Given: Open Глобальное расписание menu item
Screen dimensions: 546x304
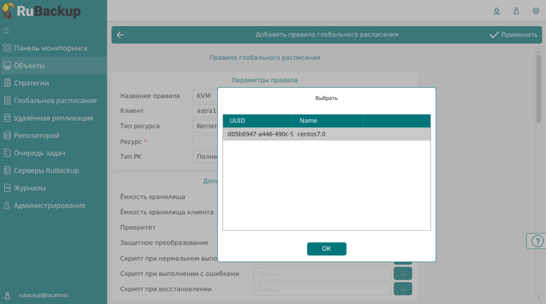Looking at the screenshot, I should [x=55, y=101].
